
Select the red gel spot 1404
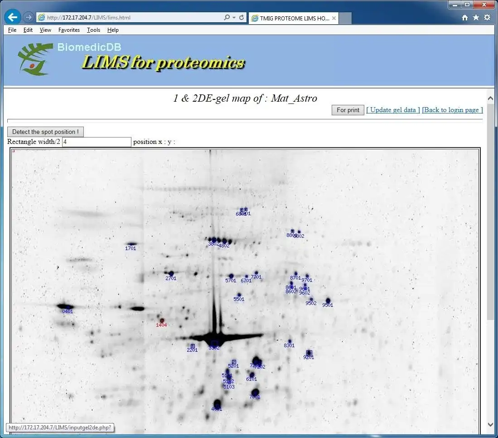pos(162,320)
